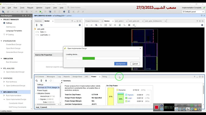Click the cyan Signals color swatch
The image size is (206, 115).
126,95
